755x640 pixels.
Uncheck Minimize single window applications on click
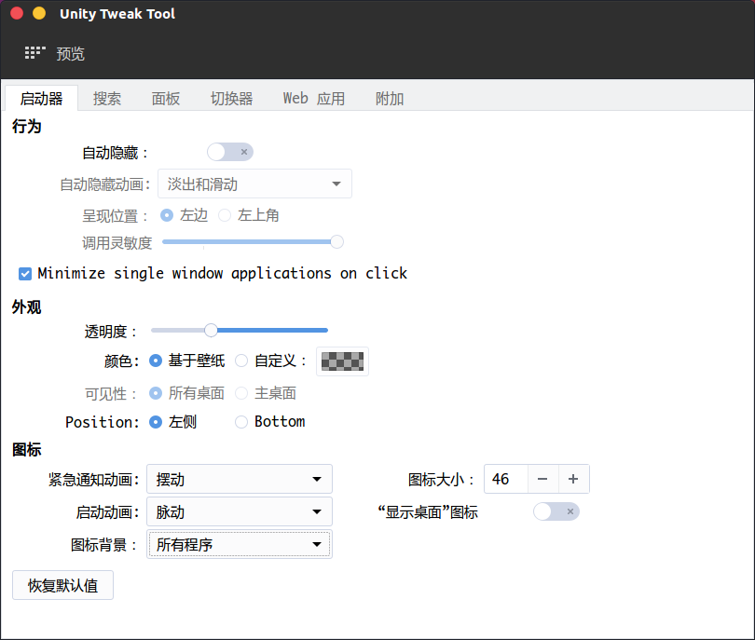tap(25, 274)
